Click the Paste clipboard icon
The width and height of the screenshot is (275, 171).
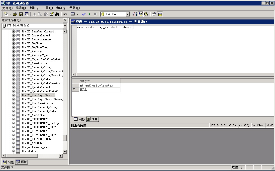coord(46,14)
